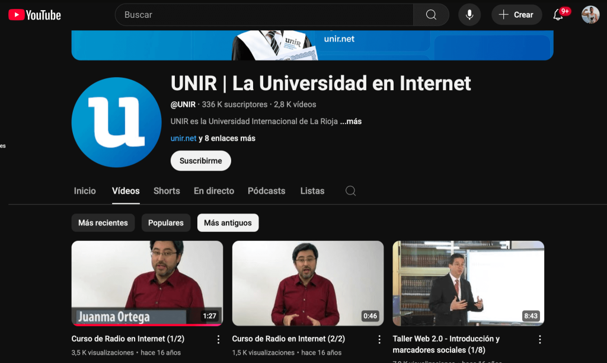
Task: Start voice search with microphone icon
Action: 469,15
